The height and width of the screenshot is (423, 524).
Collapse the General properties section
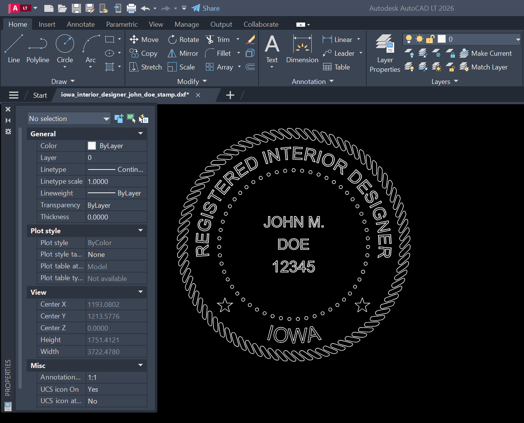point(141,134)
